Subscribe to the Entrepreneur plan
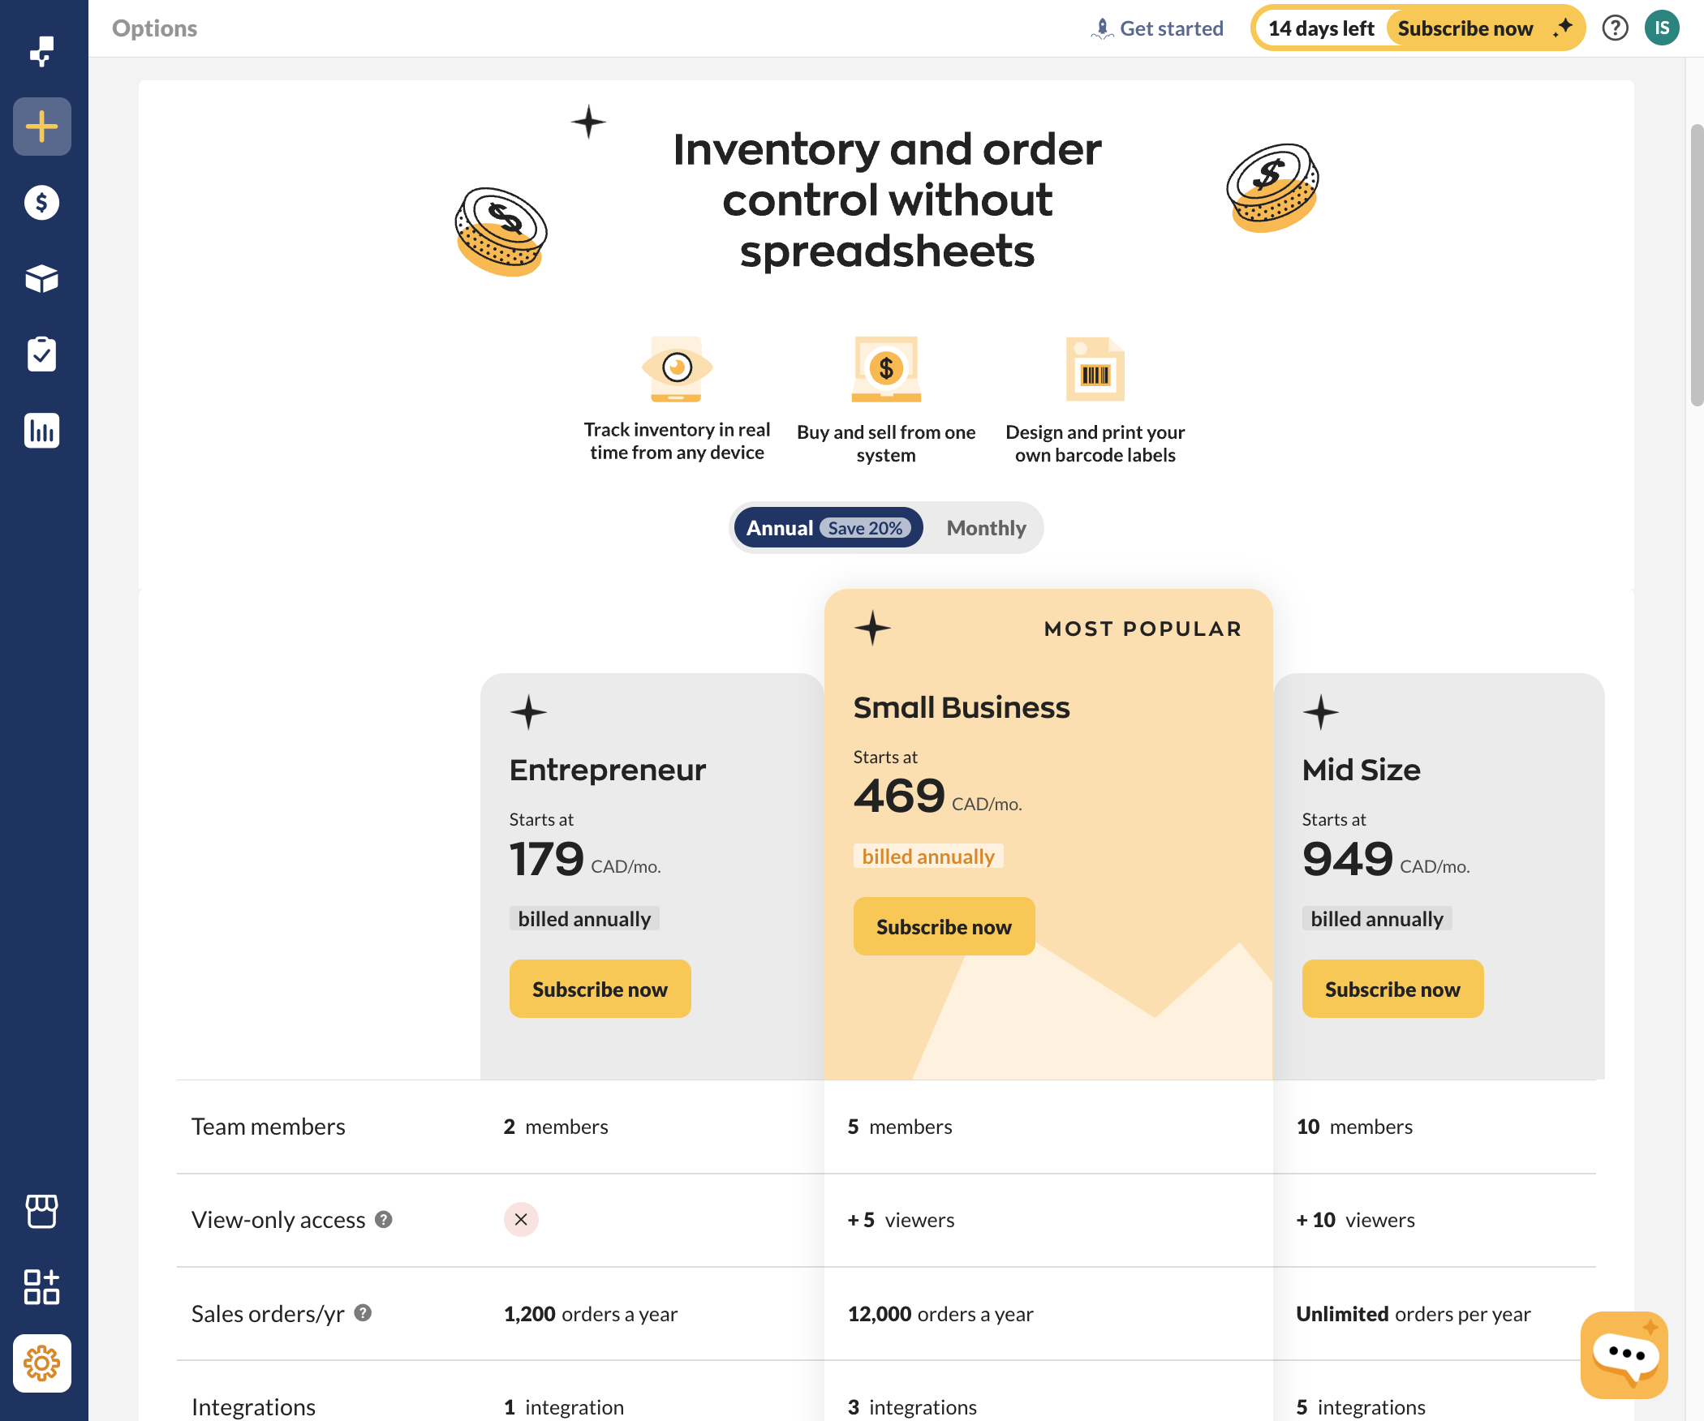 point(600,989)
